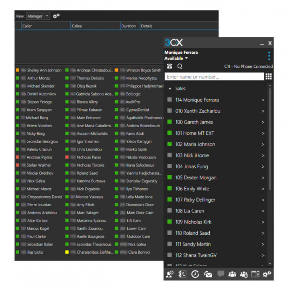Viewport: 290px width, 289px height.
Task: Click gear icon next to View dropdown
Action: tap(56, 16)
